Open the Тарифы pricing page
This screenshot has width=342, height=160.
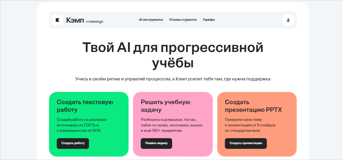(x=209, y=20)
